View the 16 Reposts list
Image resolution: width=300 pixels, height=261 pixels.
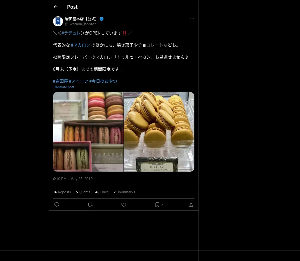[62, 192]
